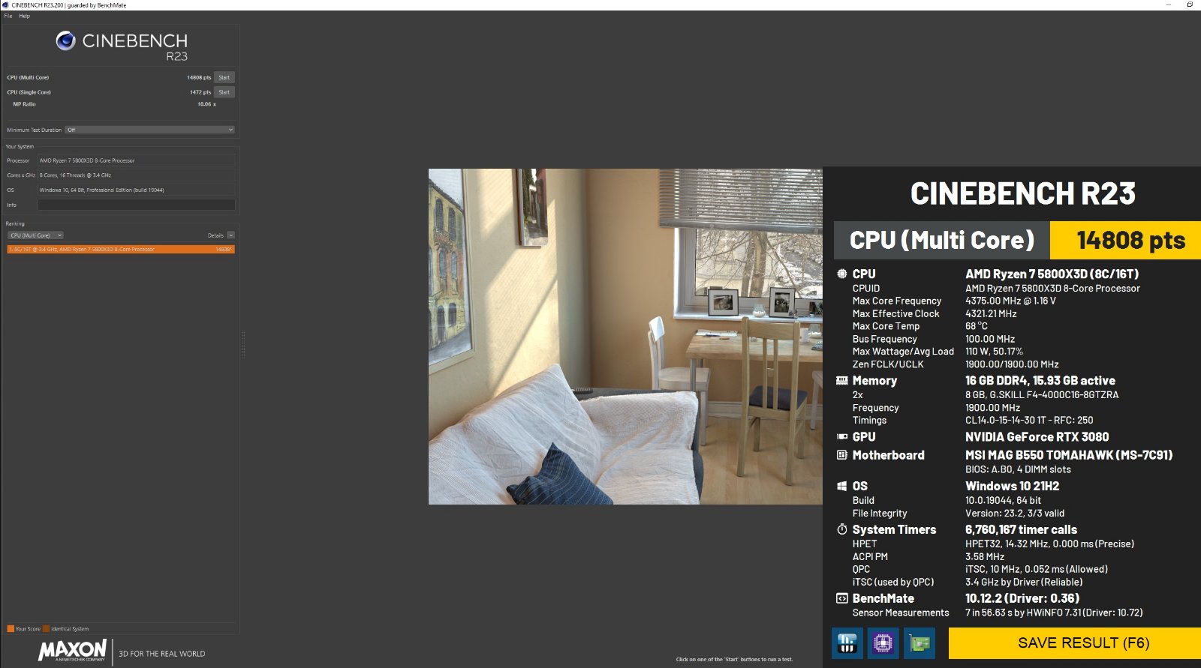This screenshot has height=668, width=1201.
Task: Click the BenchMate 10.12.2 version text
Action: click(x=1022, y=598)
